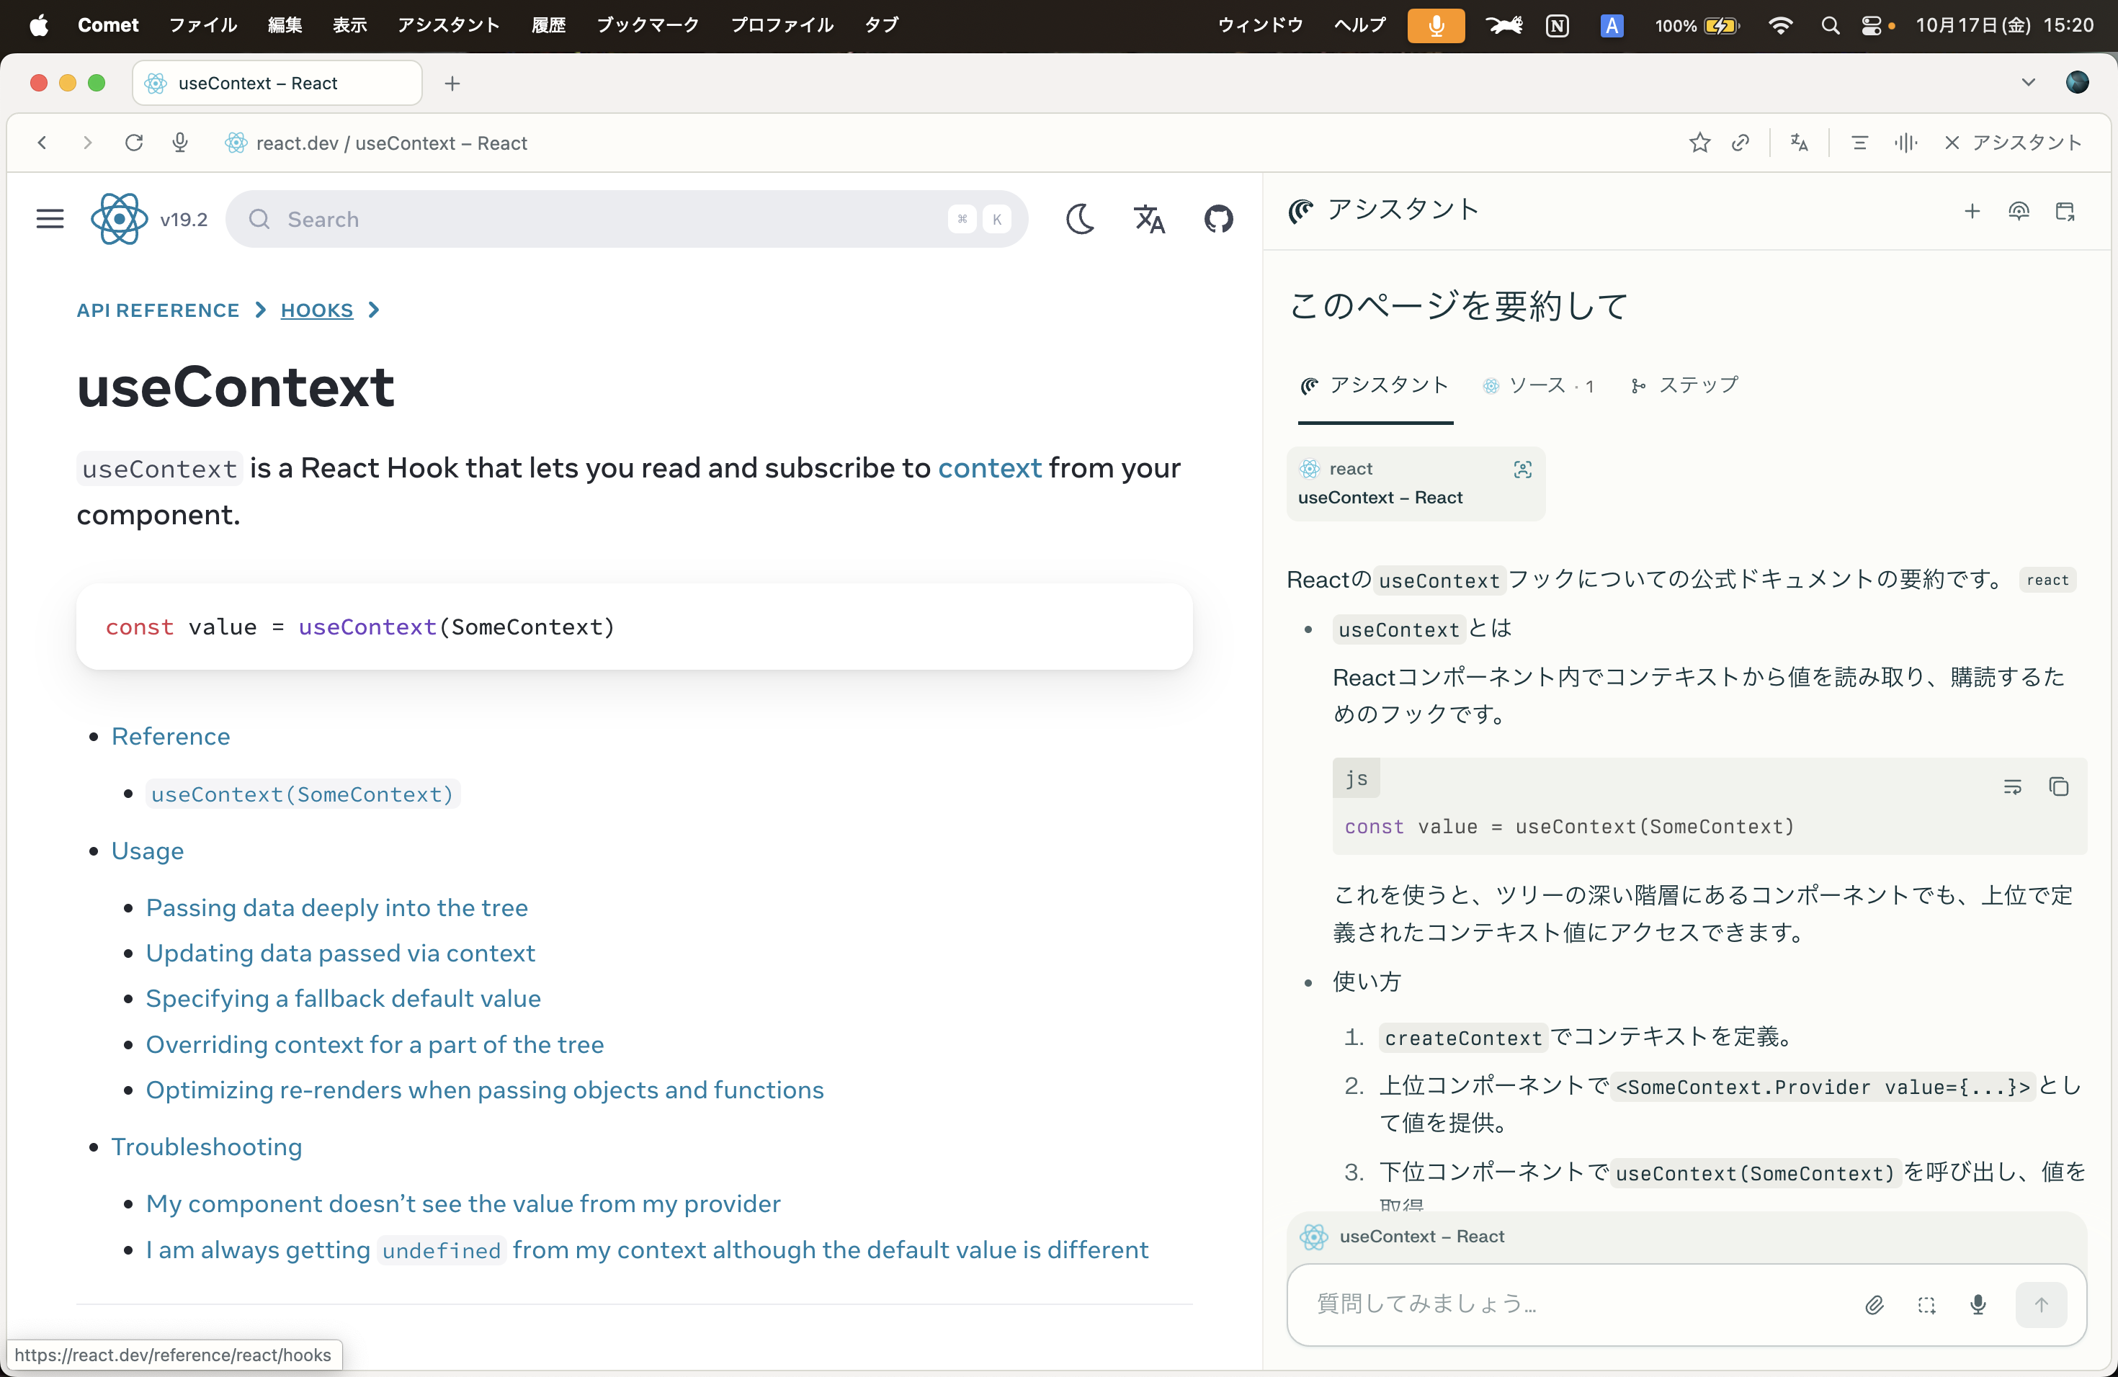Screen dimensions: 2118x1377
Task: Select the dark mode moon icon
Action: [1079, 219]
